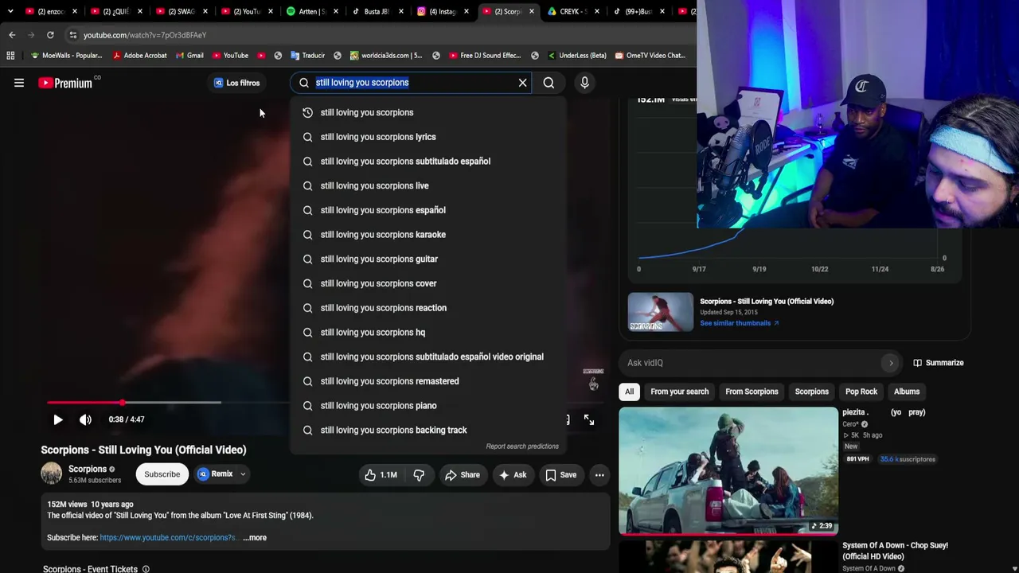The height and width of the screenshot is (573, 1019).
Task: Select the Albums filter chip
Action: (x=906, y=392)
